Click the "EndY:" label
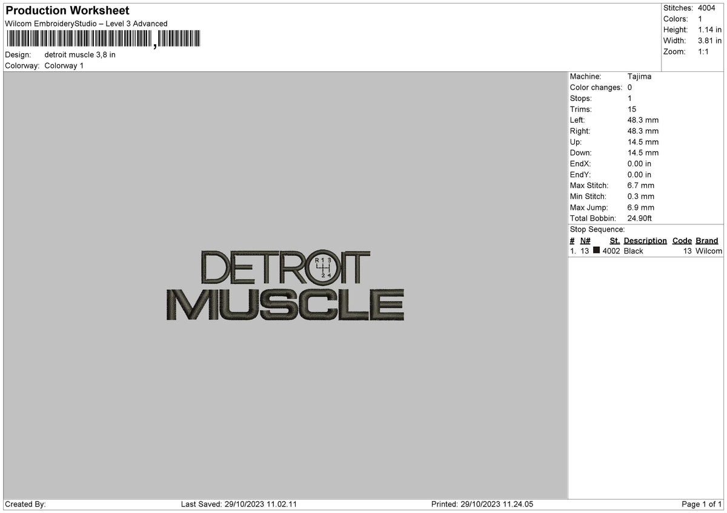Screen dimensions: 727x513 pos(580,174)
